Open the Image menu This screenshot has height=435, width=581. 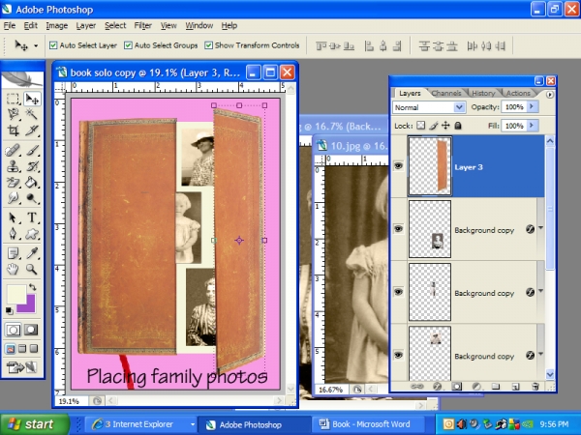[x=57, y=25]
